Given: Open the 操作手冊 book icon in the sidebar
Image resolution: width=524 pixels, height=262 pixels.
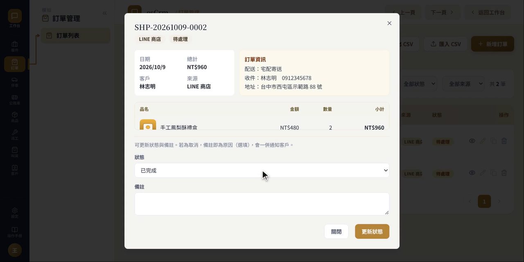Looking at the screenshot, I should (x=15, y=230).
